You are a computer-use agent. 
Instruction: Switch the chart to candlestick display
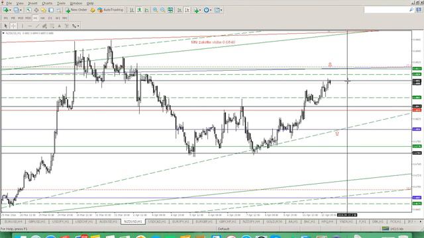[139, 10]
